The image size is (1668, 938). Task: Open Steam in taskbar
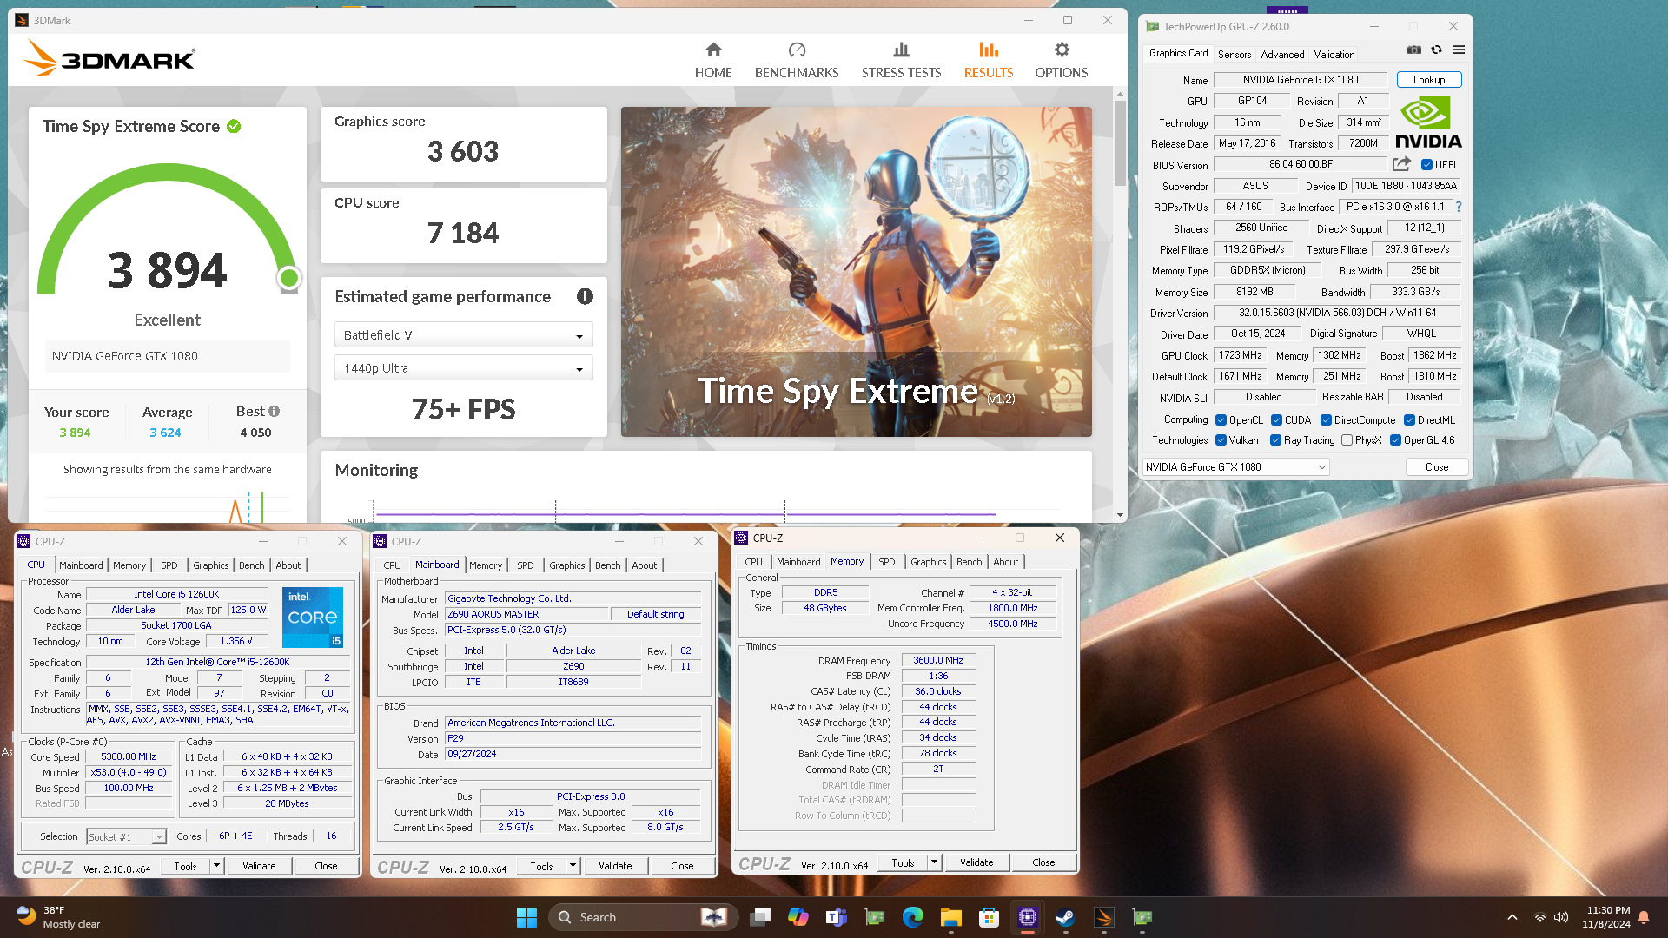tap(1065, 917)
